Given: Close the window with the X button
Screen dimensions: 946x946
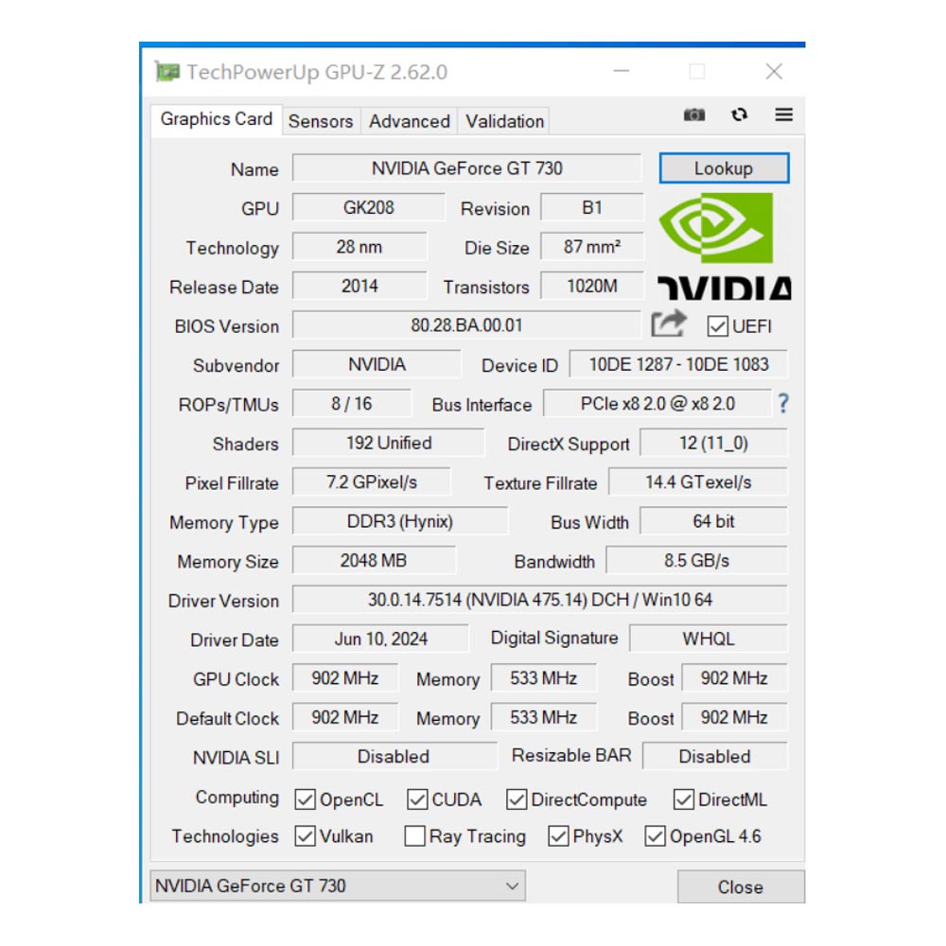Looking at the screenshot, I should [774, 71].
